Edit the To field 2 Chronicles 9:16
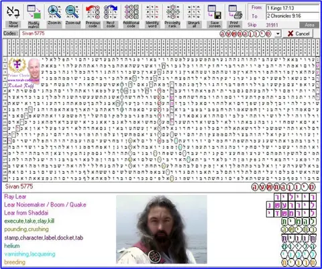 (x=292, y=16)
